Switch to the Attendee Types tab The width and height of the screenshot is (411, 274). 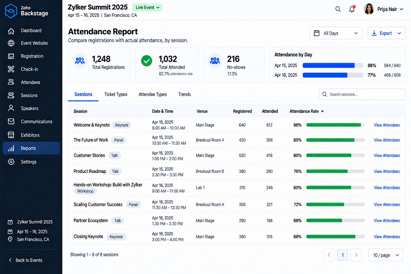[153, 94]
